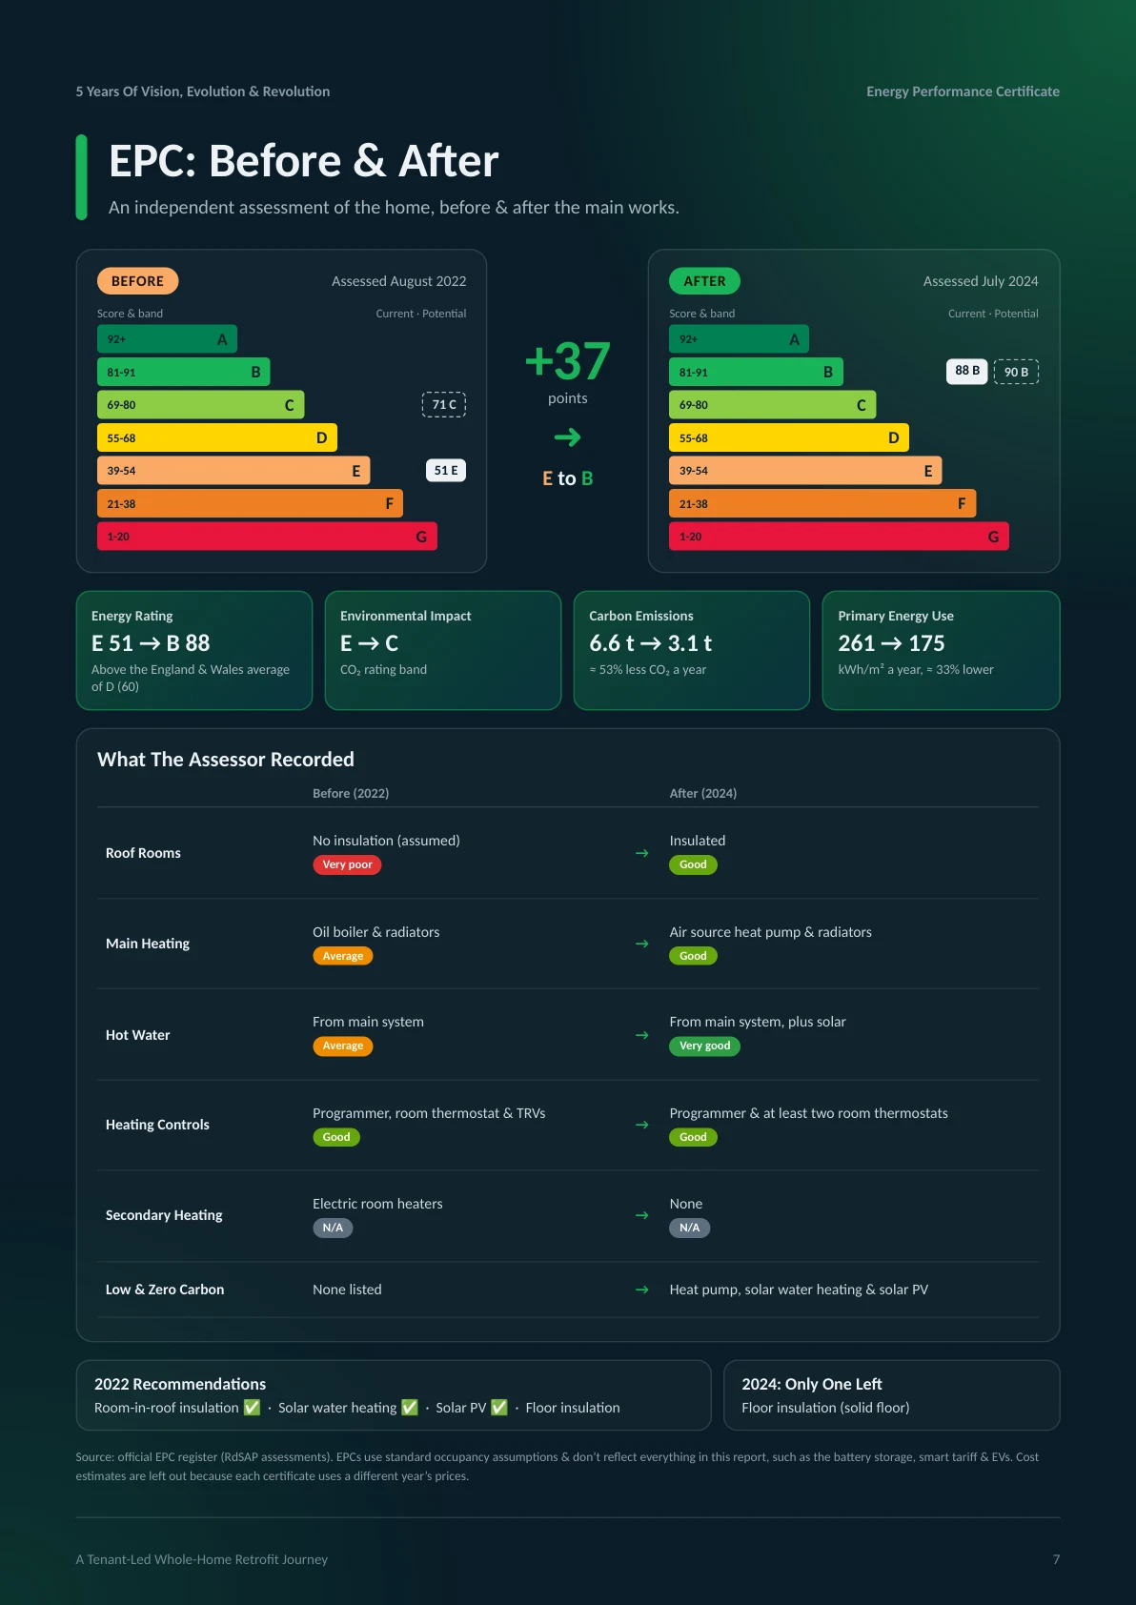Click the arrow in the Hot Water row
Viewport: 1136px width, 1605px height.
641,1035
